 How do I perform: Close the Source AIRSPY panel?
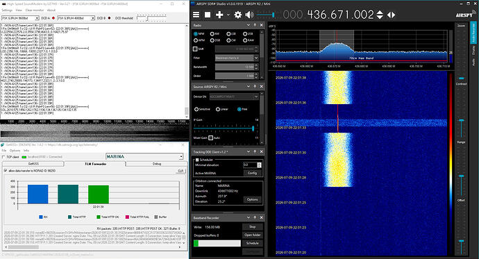262,86
